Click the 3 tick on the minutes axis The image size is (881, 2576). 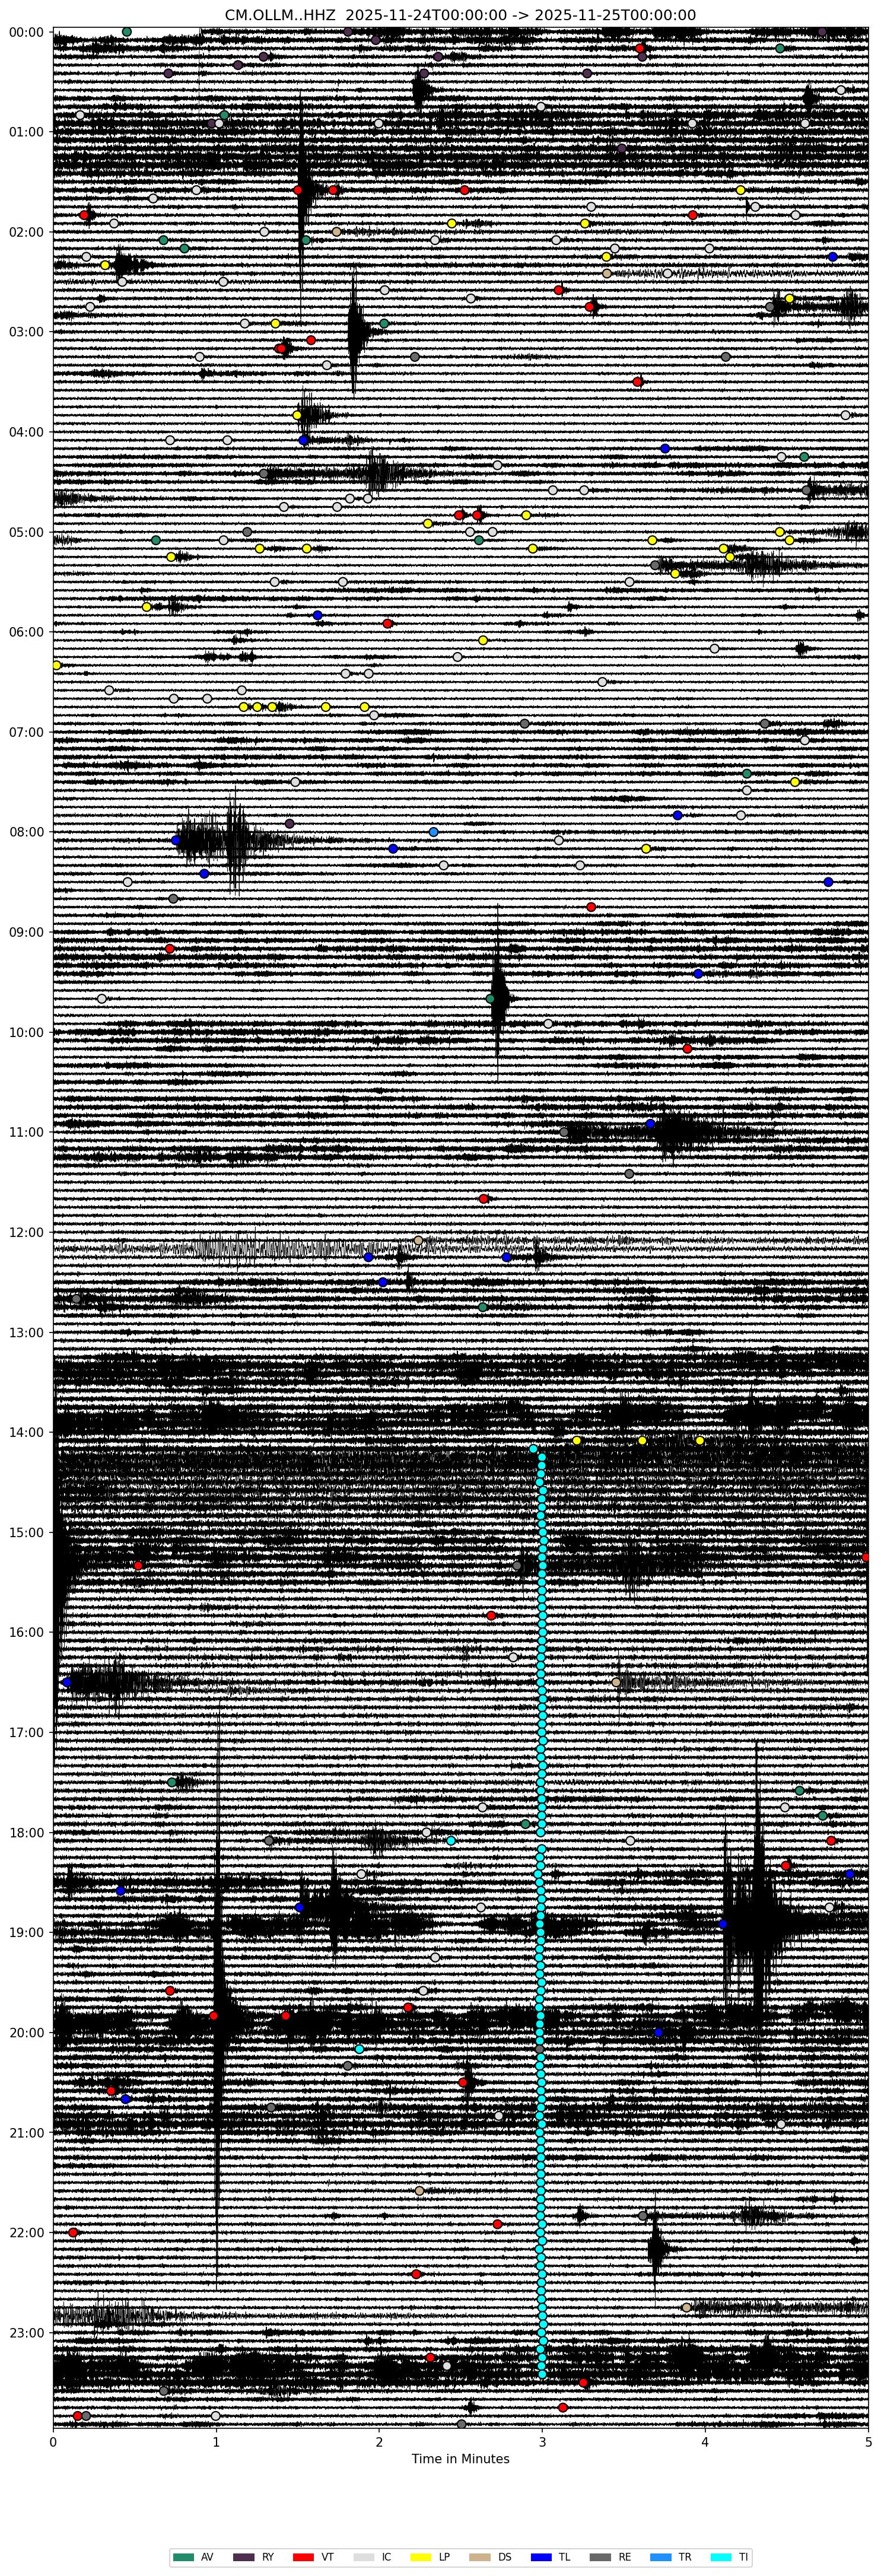(542, 2441)
